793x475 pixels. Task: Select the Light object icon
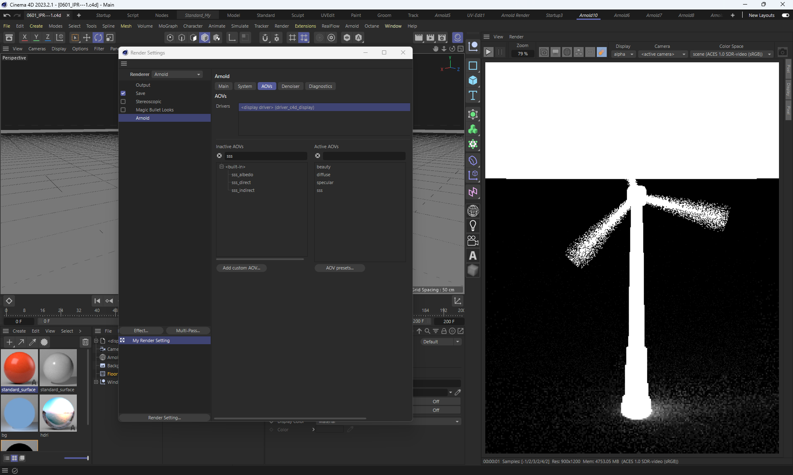coord(473,226)
